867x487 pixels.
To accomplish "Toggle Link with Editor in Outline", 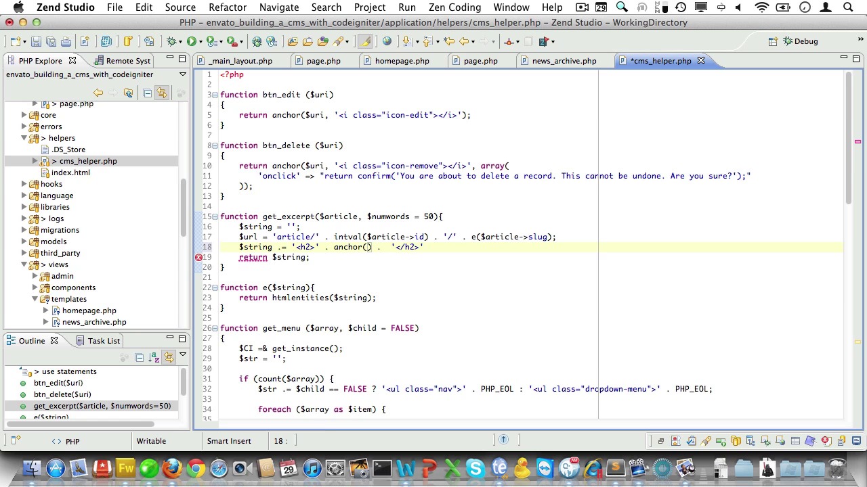I will 168,357.
